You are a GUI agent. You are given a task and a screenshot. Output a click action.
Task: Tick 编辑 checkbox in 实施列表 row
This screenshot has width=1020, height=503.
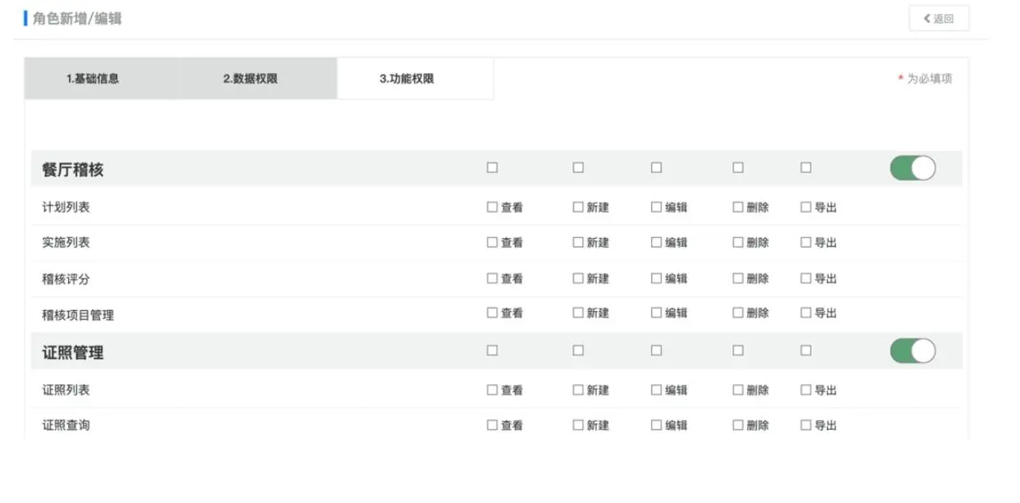click(x=656, y=243)
